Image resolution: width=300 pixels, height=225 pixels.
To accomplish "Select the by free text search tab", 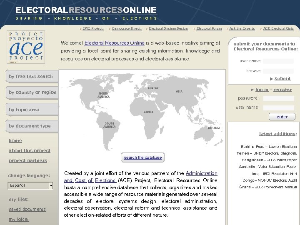I will (x=32, y=76).
